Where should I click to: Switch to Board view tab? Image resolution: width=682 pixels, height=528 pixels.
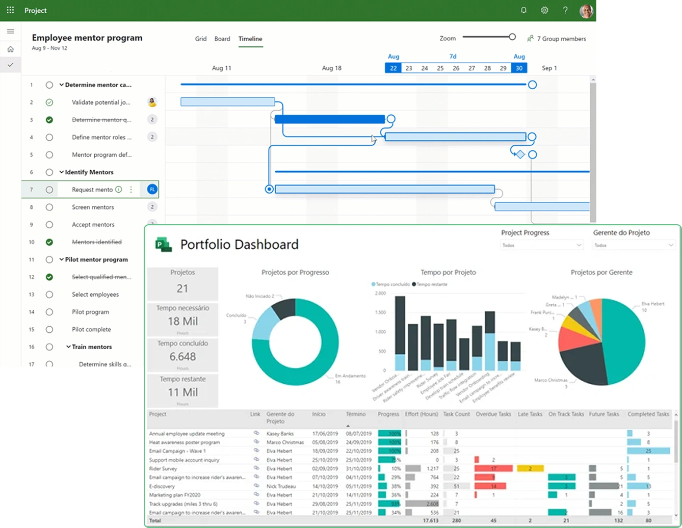pos(222,39)
